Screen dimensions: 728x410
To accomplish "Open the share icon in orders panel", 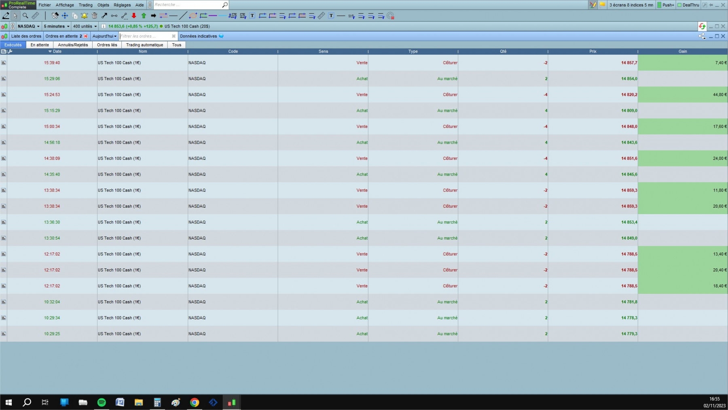I will (x=702, y=36).
